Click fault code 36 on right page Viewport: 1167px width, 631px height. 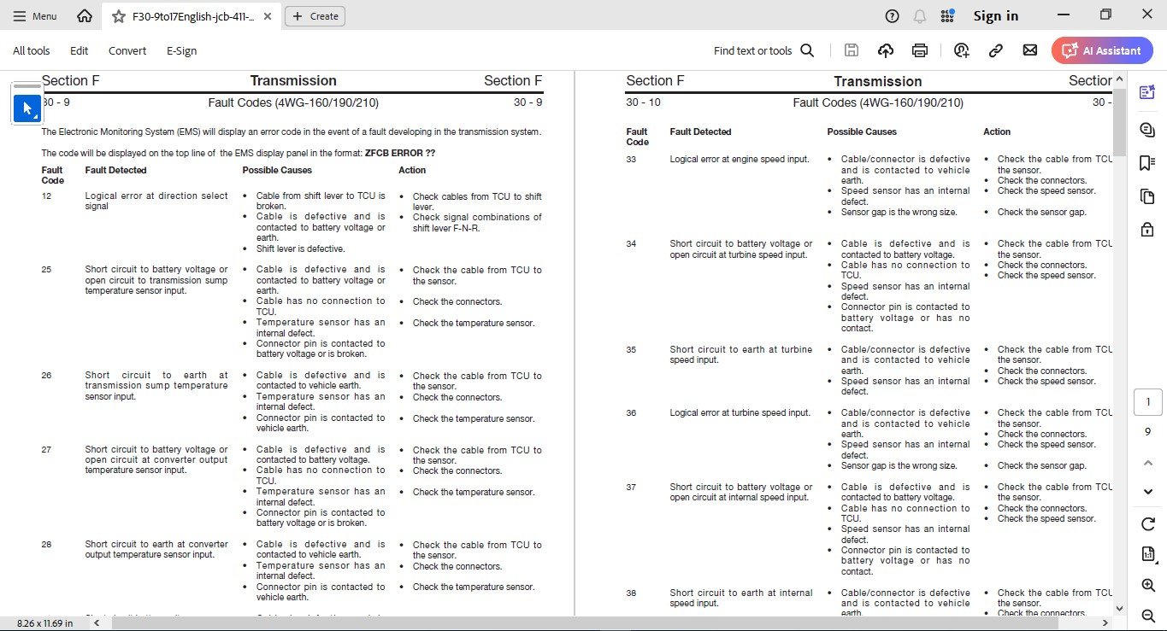click(631, 413)
